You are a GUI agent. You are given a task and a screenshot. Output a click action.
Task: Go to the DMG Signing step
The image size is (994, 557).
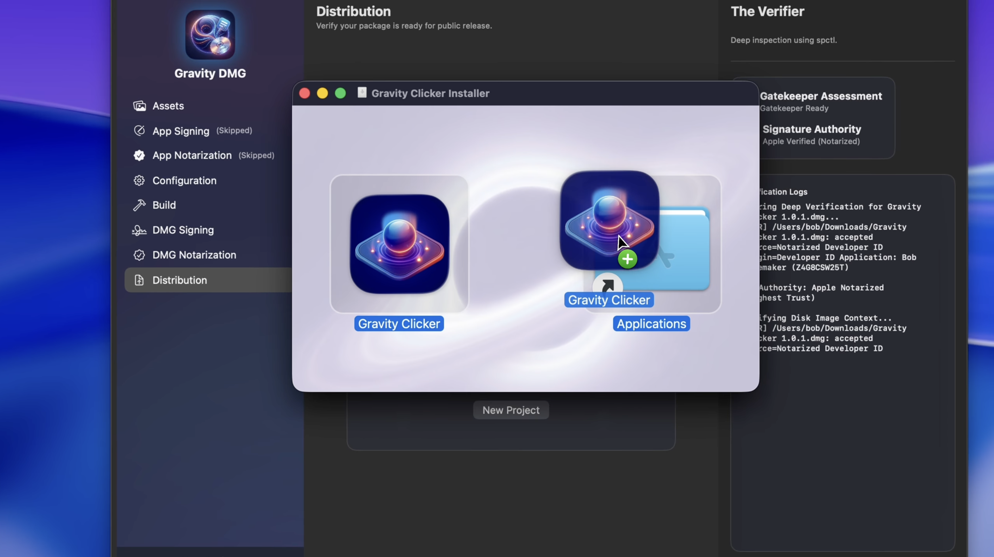(183, 230)
